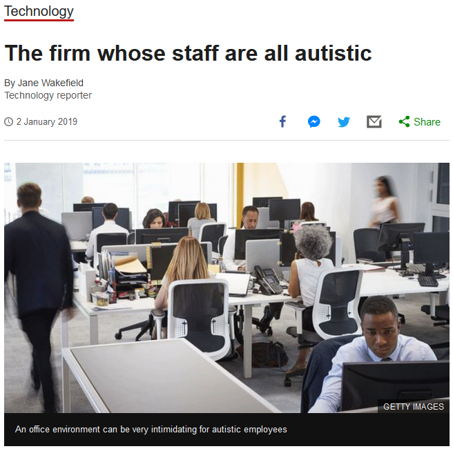
Task: Tweet the article with Twitter icon
Action: pos(344,122)
